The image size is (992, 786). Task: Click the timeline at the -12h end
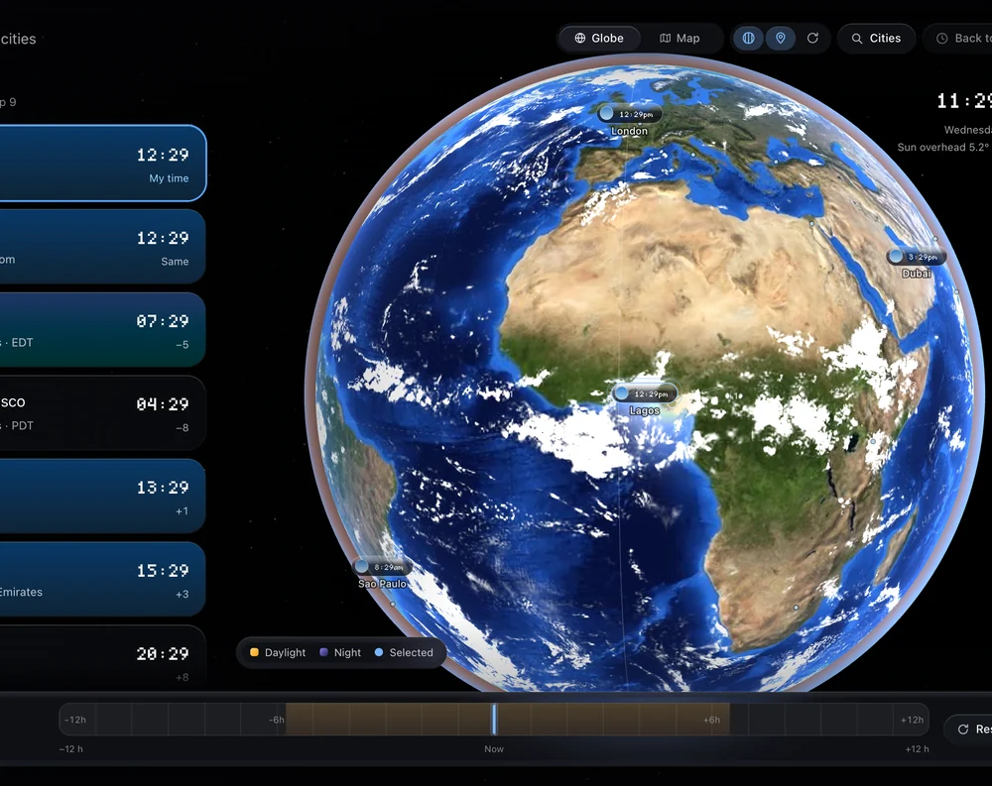pos(75,720)
